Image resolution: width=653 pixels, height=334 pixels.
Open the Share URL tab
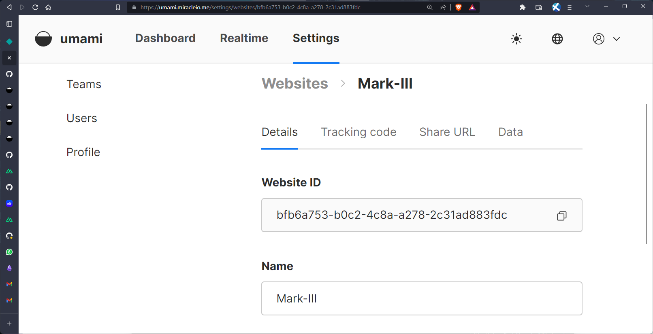coord(447,132)
